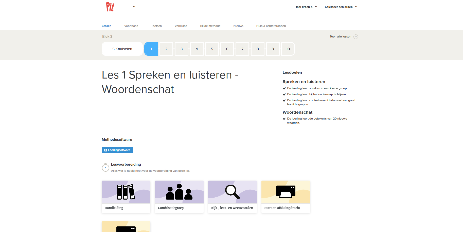Image resolution: width=463 pixels, height=232 pixels.
Task: Click the Les 1 Spreken en luisteren title
Action: pyautogui.click(x=170, y=82)
